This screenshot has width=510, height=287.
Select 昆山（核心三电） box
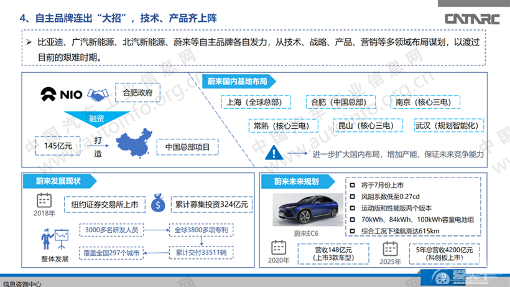tap(368, 125)
